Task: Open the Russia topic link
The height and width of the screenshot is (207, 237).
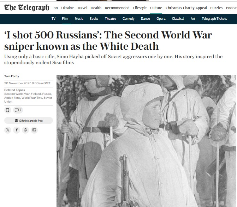Action: click(x=47, y=94)
